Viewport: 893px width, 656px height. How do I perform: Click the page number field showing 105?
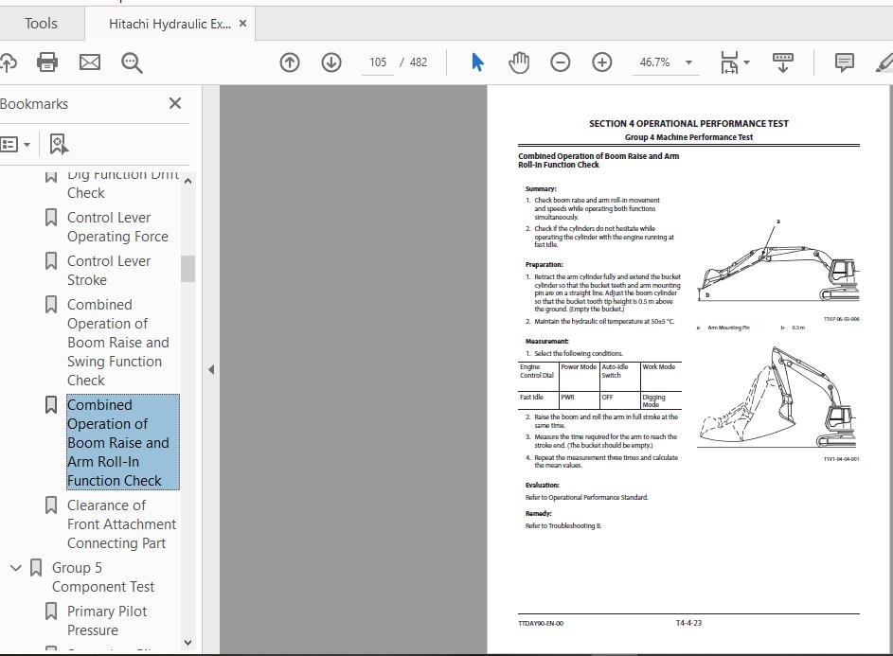[x=378, y=62]
